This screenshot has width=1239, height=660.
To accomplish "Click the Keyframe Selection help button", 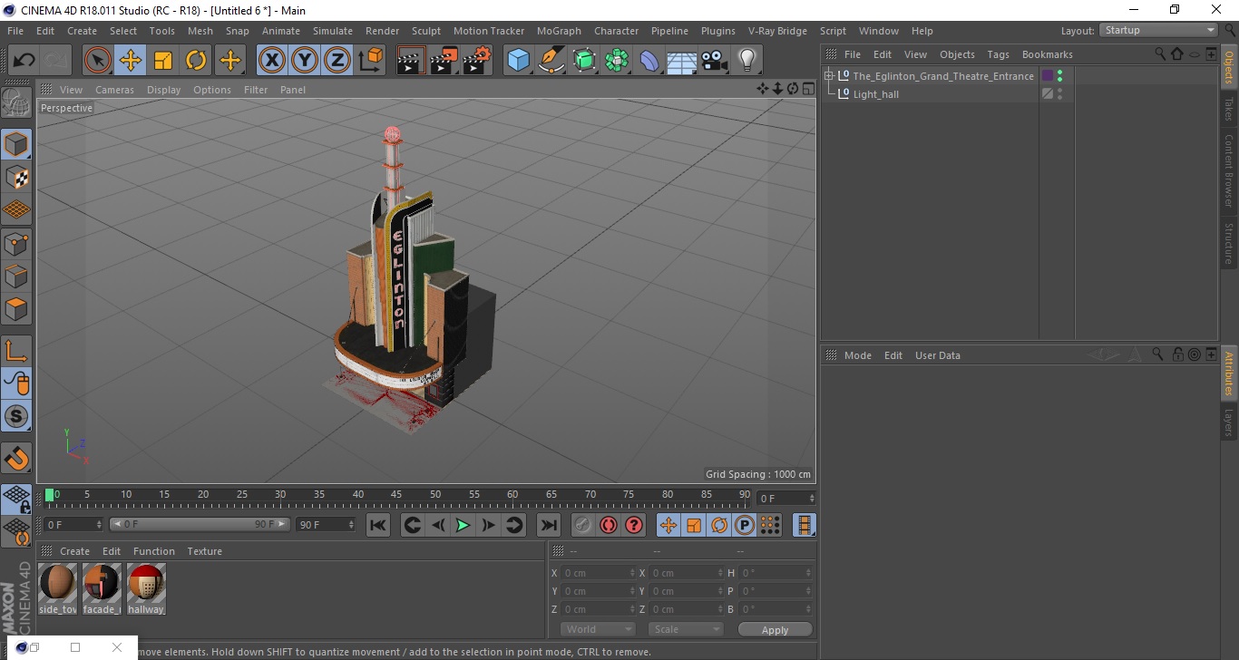I will 634,525.
